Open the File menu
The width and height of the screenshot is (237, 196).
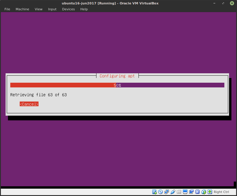[x=7, y=9]
